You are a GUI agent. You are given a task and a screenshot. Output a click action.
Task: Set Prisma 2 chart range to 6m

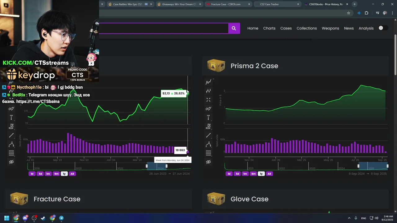click(x=253, y=174)
